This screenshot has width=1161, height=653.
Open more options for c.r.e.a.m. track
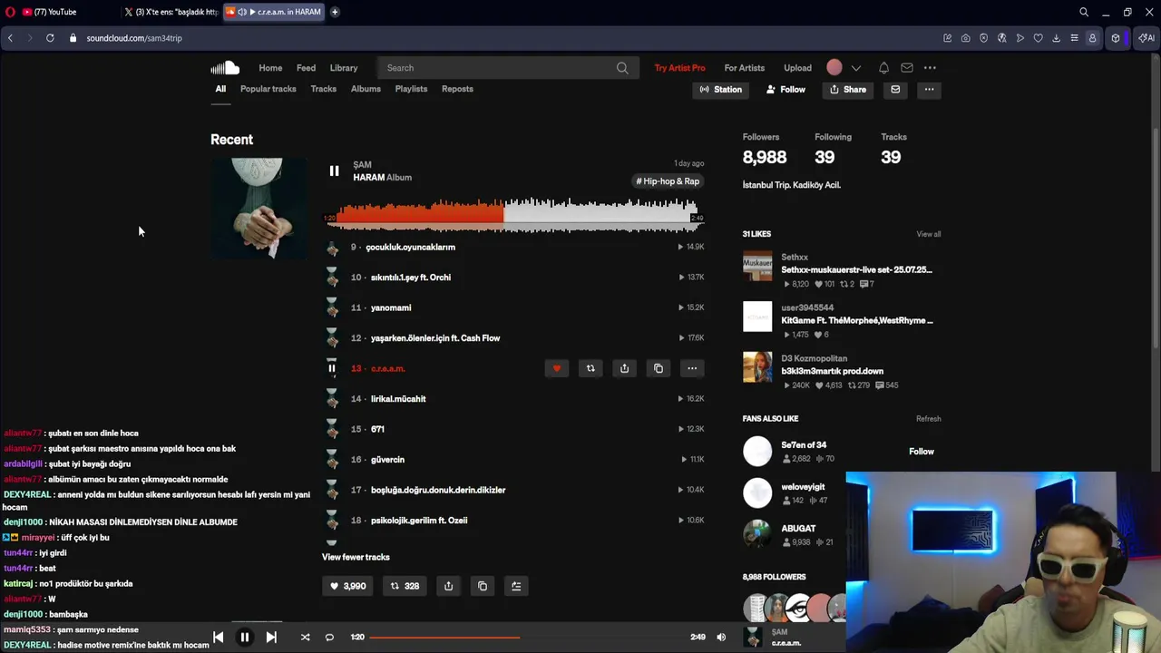(x=692, y=368)
